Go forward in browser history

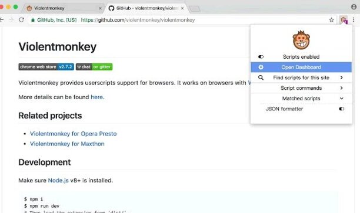pos(12,20)
